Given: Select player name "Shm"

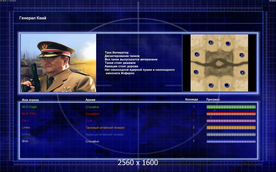Looking at the screenshot, I should 25,141.
